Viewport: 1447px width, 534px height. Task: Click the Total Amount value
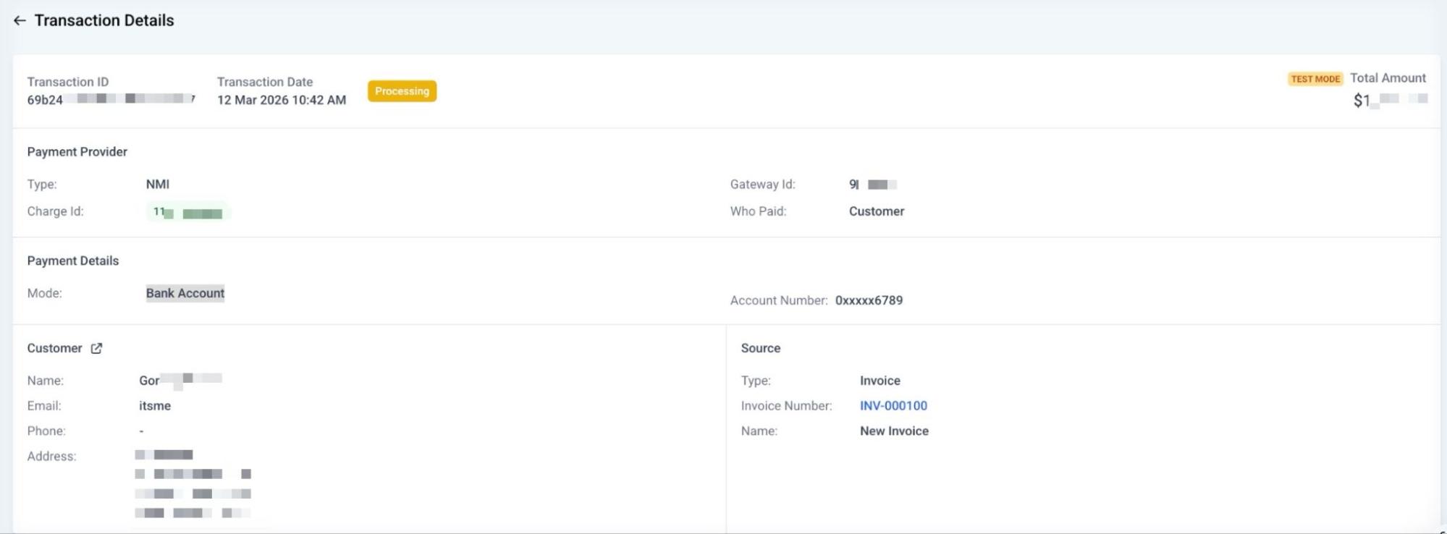(1390, 100)
